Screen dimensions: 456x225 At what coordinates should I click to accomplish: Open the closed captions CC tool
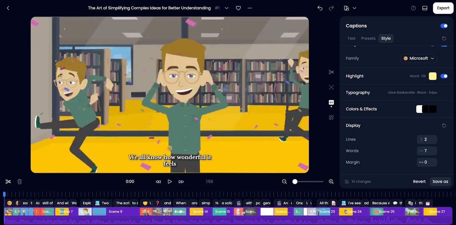pos(331,103)
